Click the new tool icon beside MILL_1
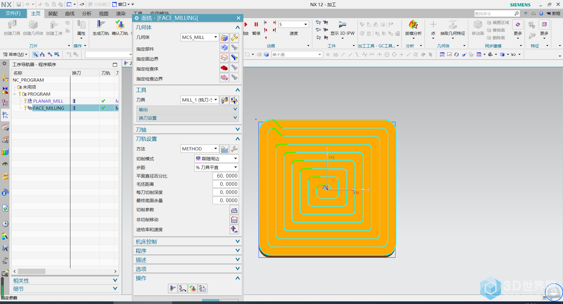Screen dimensions: 563x304 tap(224, 100)
